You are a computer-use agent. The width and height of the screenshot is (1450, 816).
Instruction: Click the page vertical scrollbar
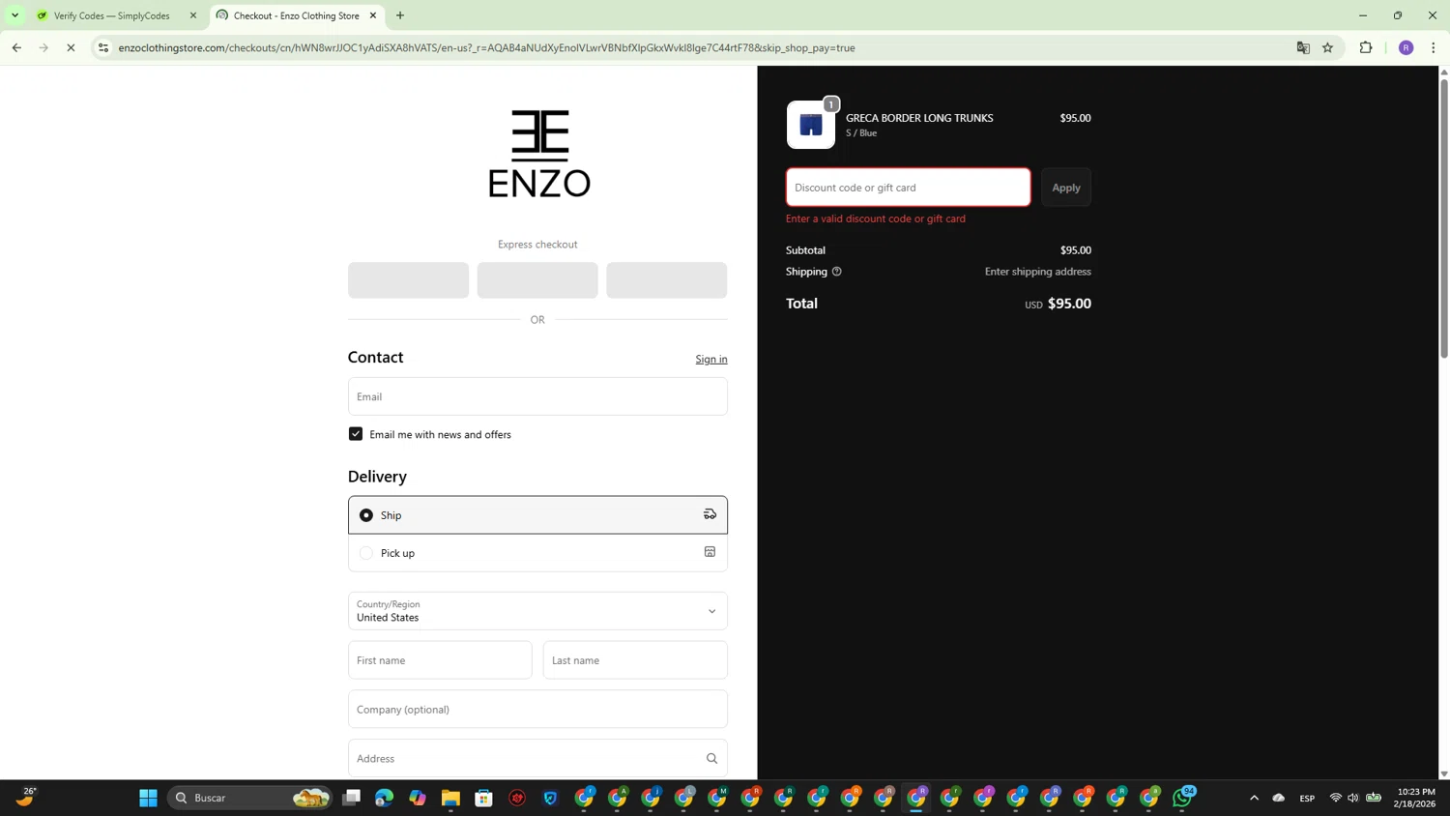click(1444, 218)
